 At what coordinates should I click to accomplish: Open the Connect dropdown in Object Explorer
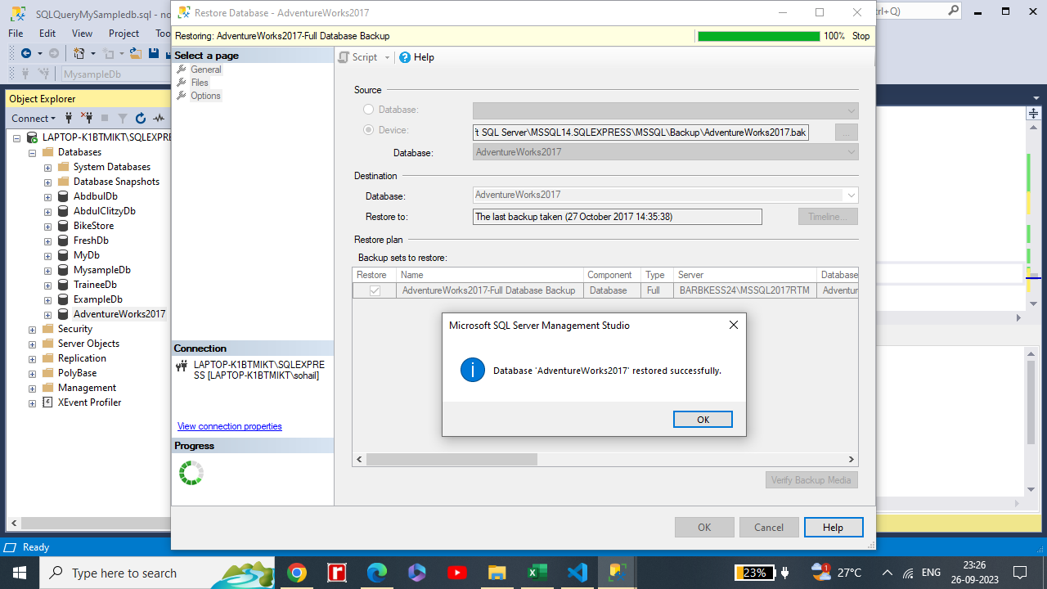34,118
